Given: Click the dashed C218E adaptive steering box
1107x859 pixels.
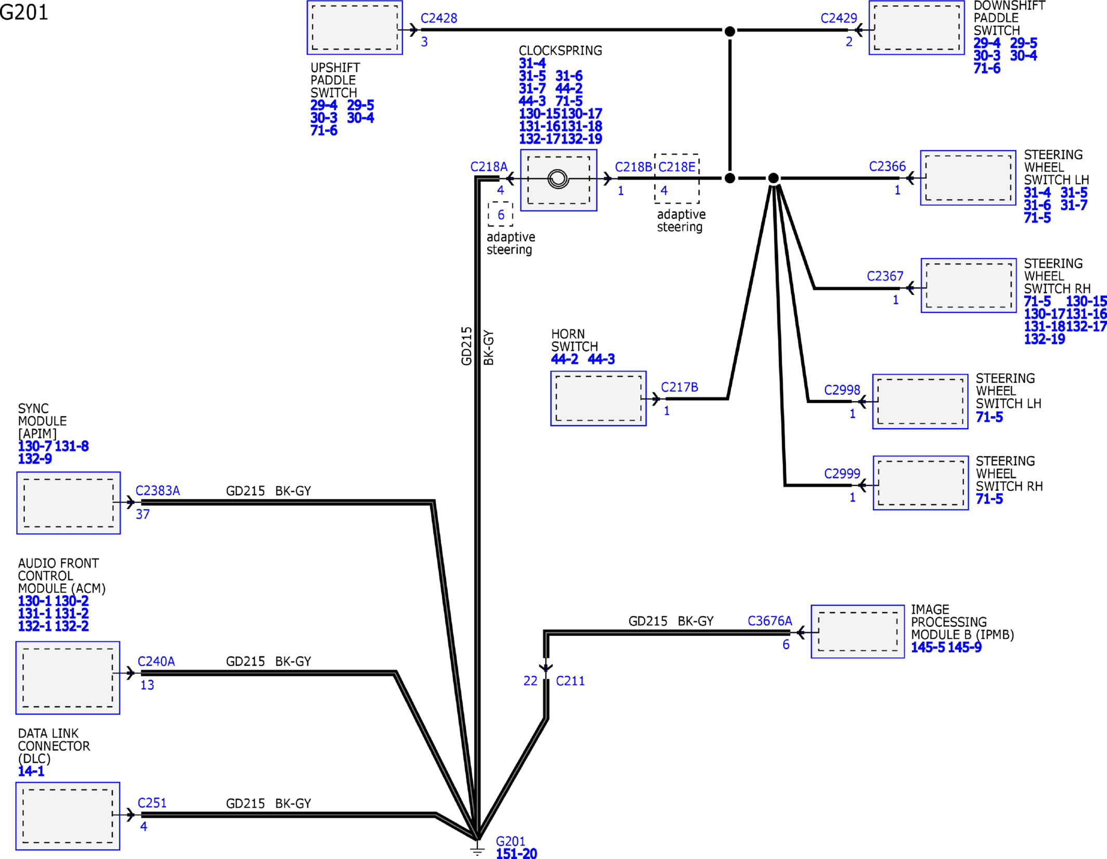Looking at the screenshot, I should click(x=677, y=178).
